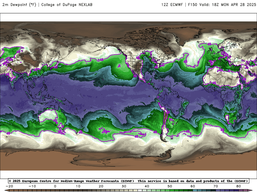Click the left arrow end of the color bar
Screen dimensions: 257x192
point(7,190)
